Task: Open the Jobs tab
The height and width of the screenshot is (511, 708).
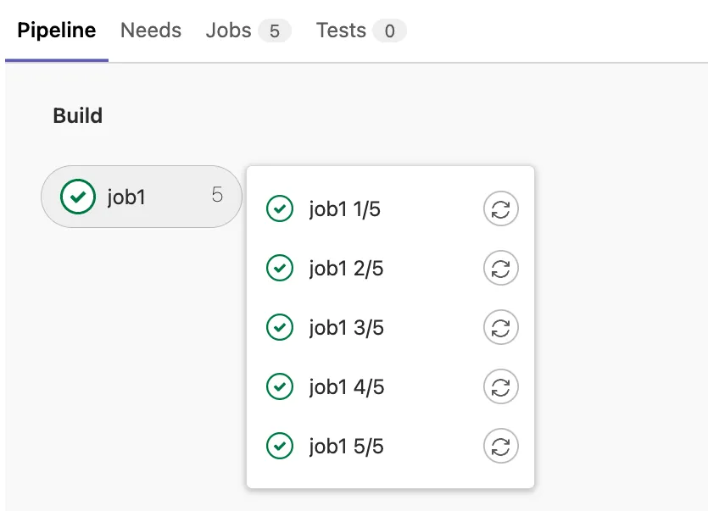Action: tap(229, 31)
